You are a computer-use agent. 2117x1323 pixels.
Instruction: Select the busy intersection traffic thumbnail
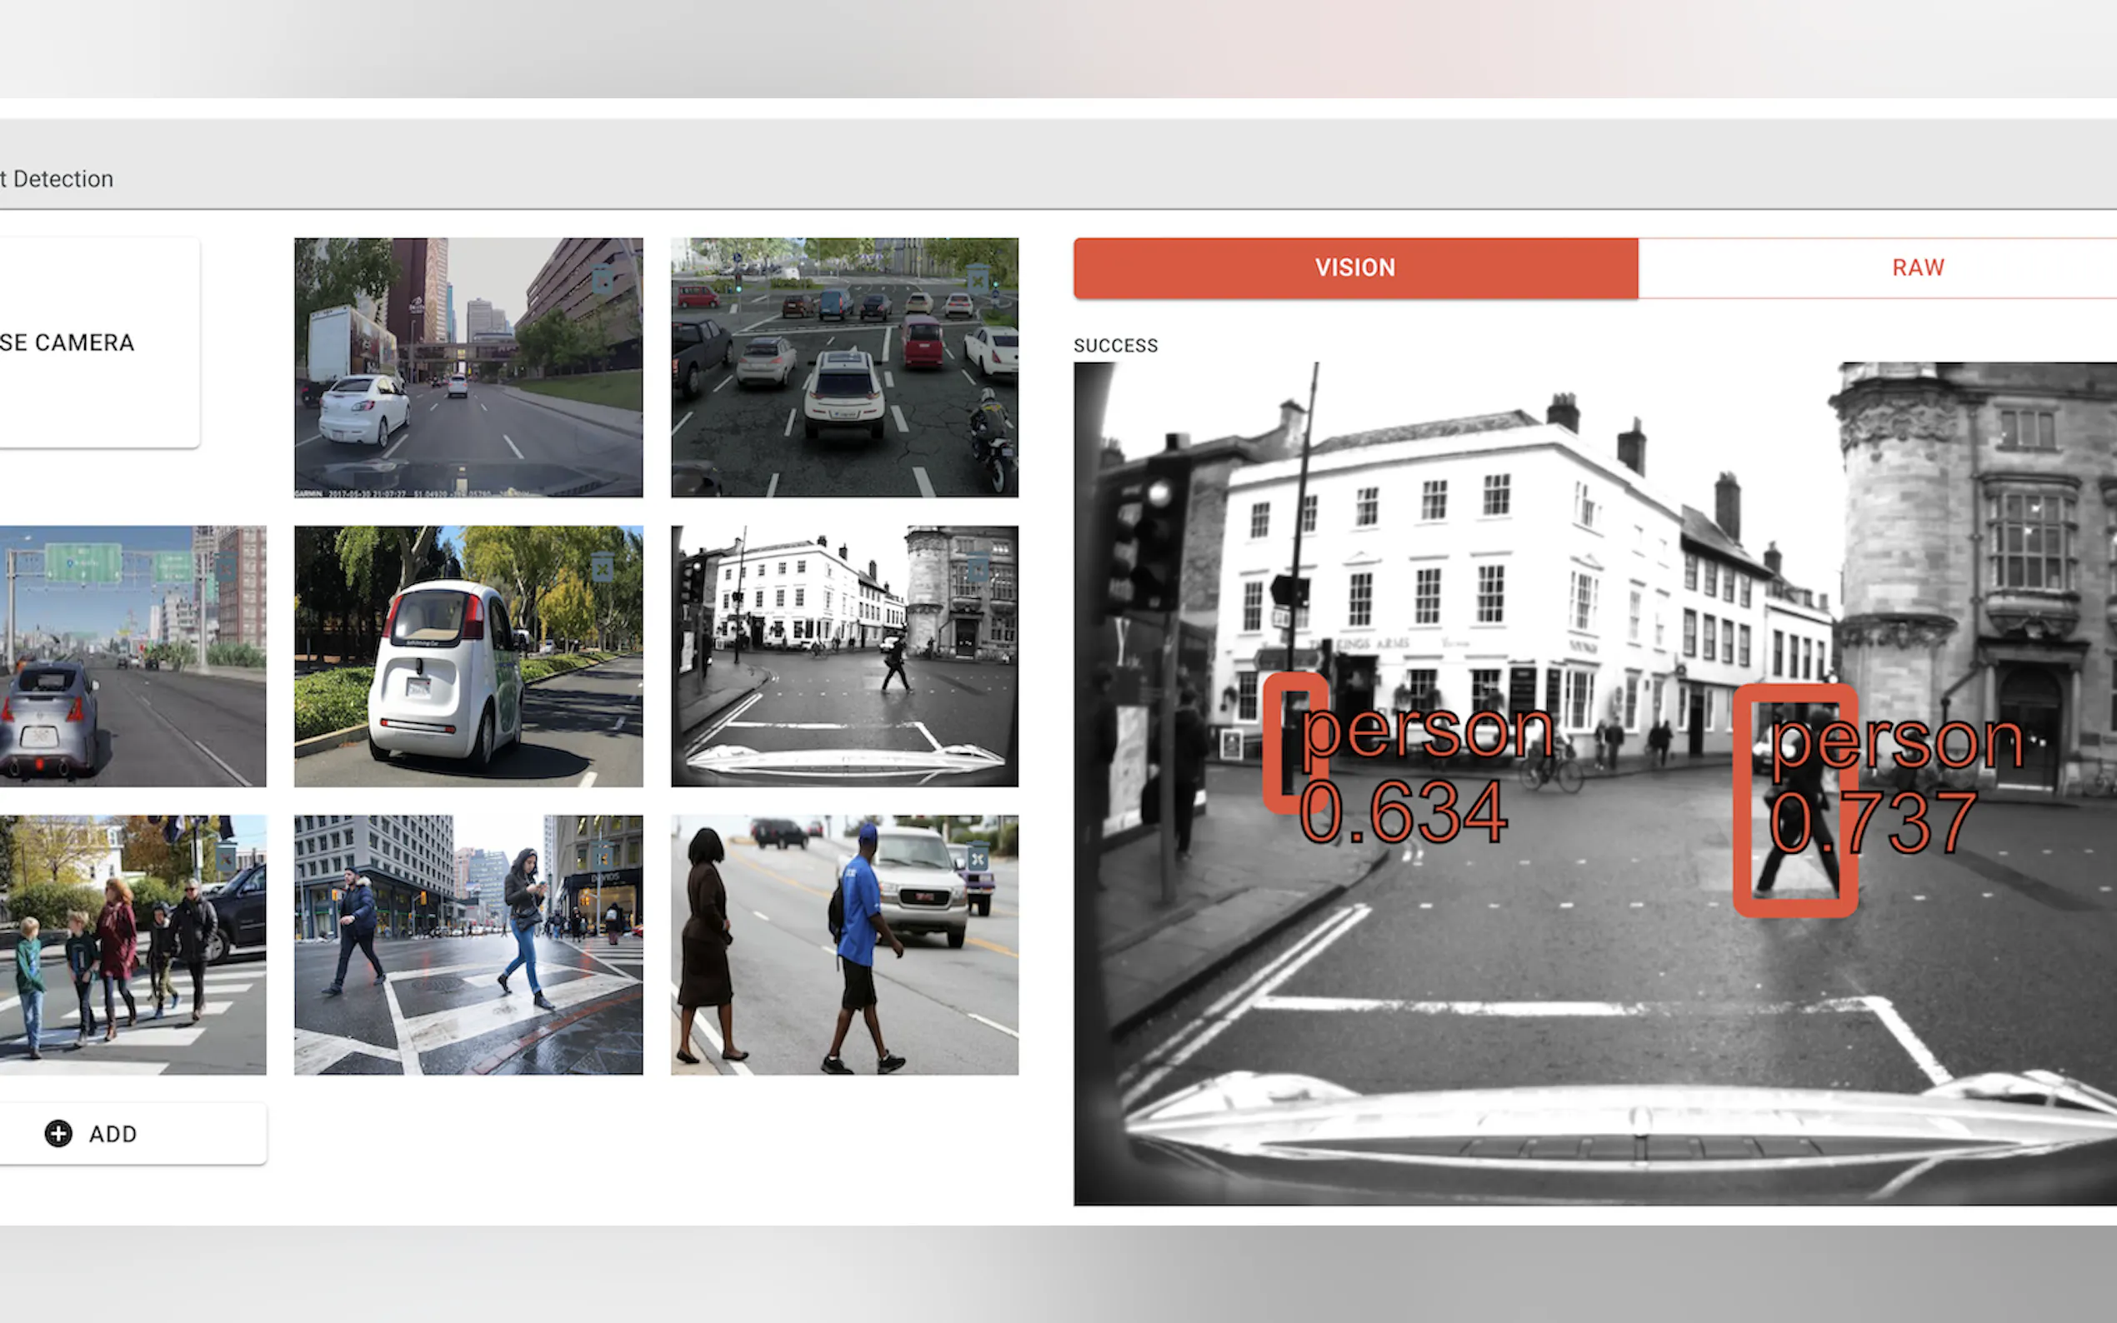pyautogui.click(x=844, y=367)
